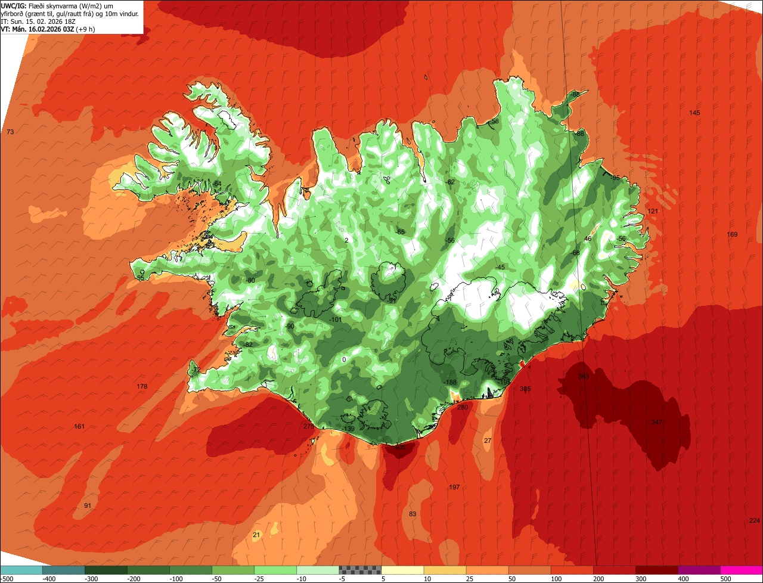Image resolution: width=763 pixels, height=583 pixels.
Task: Click the value -95 on the northeast coast
Action: click(615, 178)
